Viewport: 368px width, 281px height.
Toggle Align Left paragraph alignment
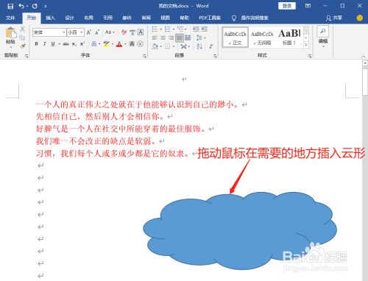point(155,38)
